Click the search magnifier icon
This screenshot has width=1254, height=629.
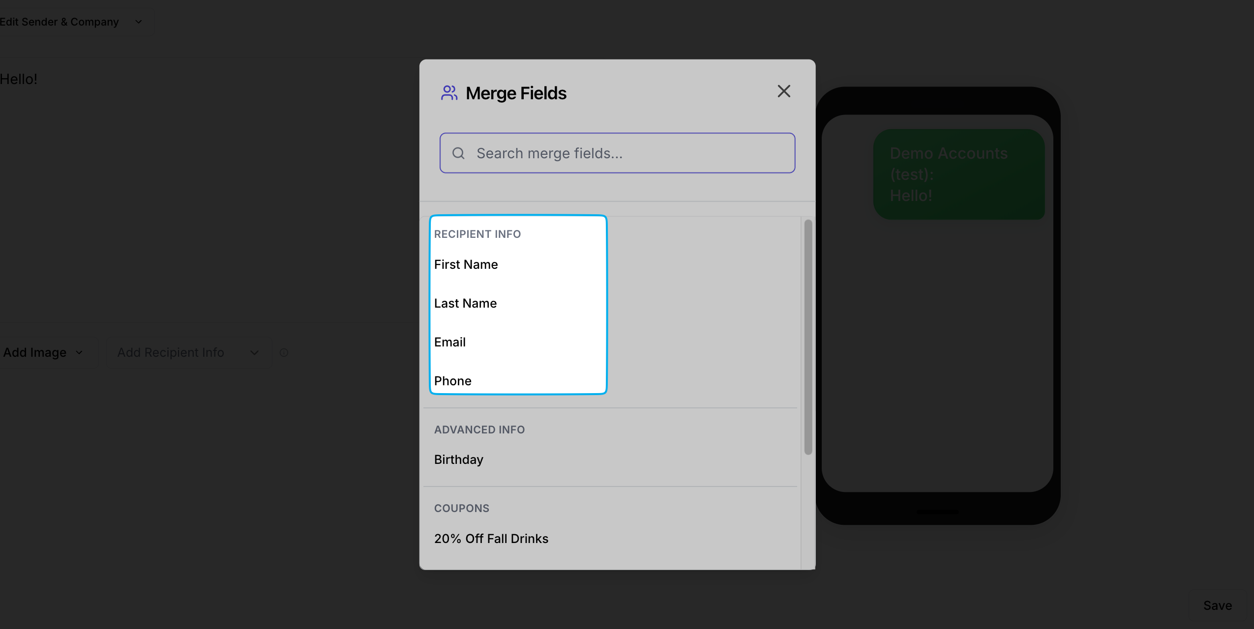pos(458,153)
